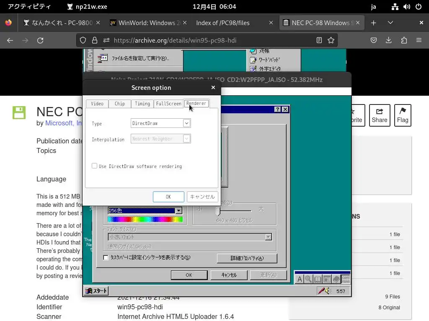Open the site permissions icon in address bar
429x321 pixels.
(106, 41)
